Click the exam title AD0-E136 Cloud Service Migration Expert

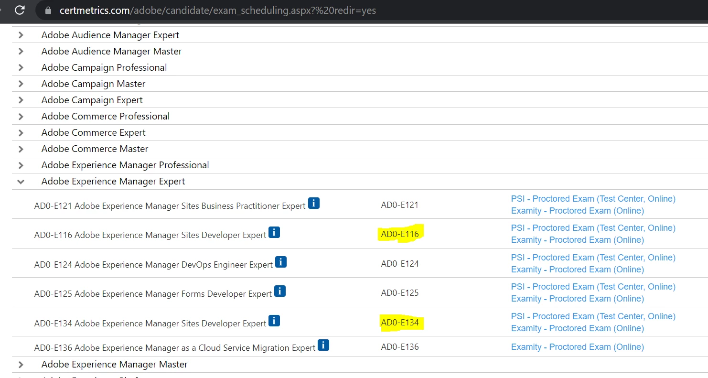(175, 348)
